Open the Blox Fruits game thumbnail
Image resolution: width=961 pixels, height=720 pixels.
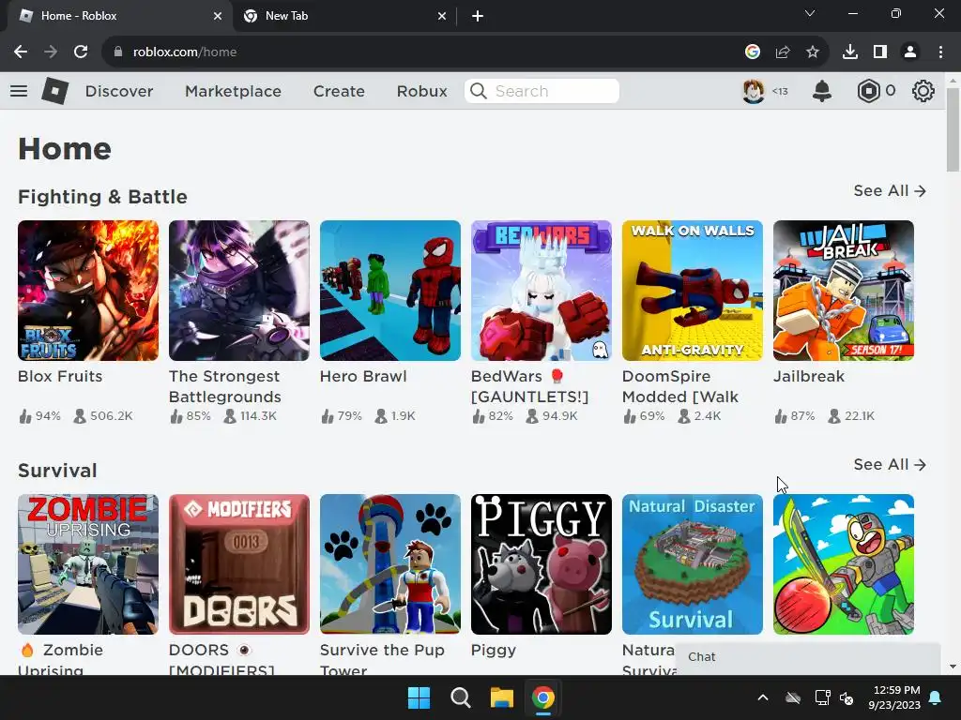(x=88, y=291)
